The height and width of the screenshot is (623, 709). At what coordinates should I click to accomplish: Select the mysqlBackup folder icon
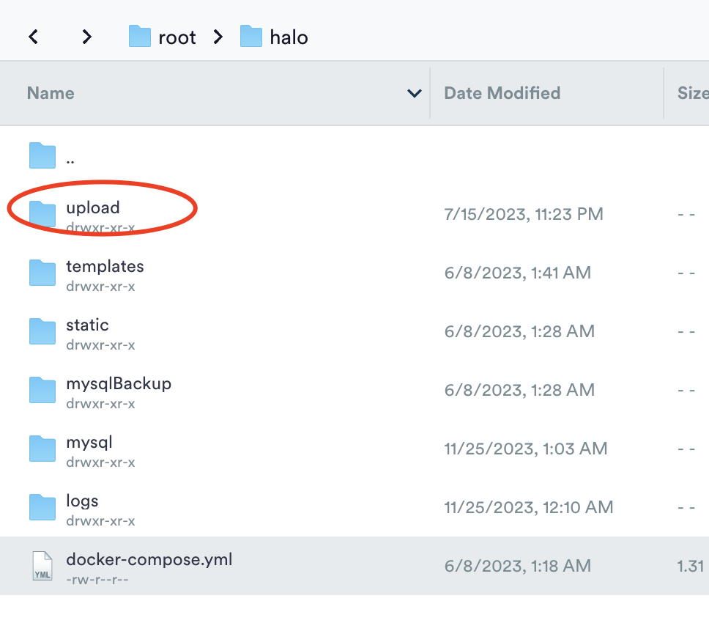42,390
